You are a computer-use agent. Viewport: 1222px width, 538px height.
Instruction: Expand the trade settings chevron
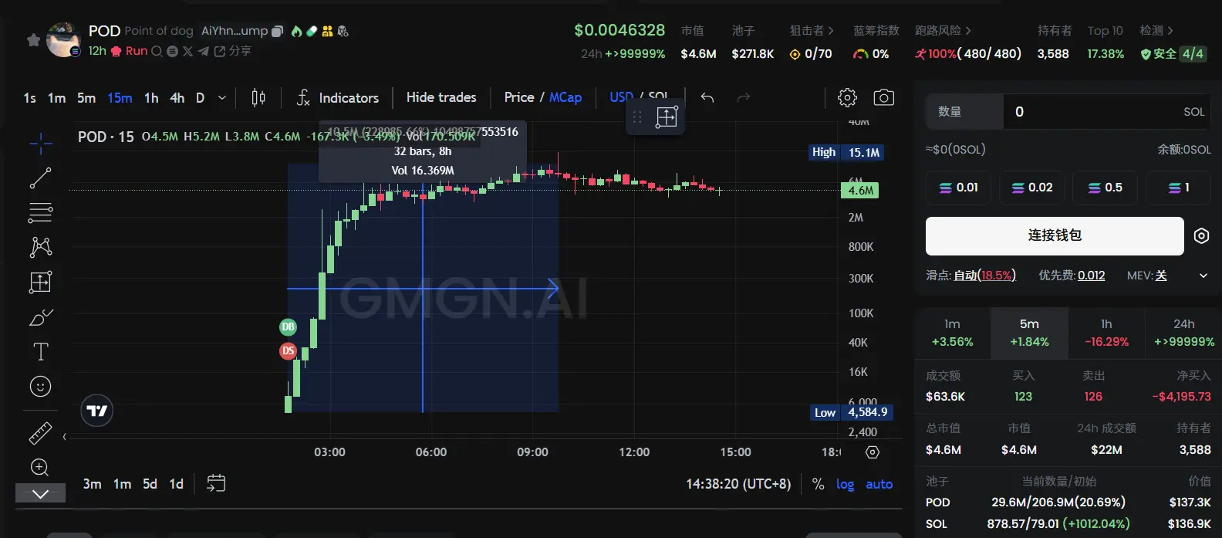pyautogui.click(x=1203, y=276)
